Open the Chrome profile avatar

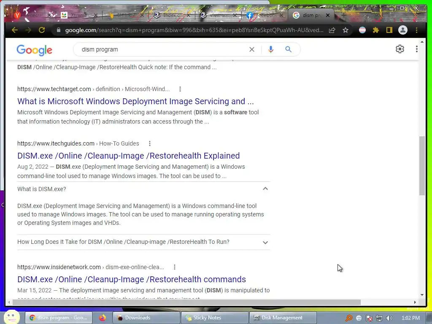tap(403, 30)
